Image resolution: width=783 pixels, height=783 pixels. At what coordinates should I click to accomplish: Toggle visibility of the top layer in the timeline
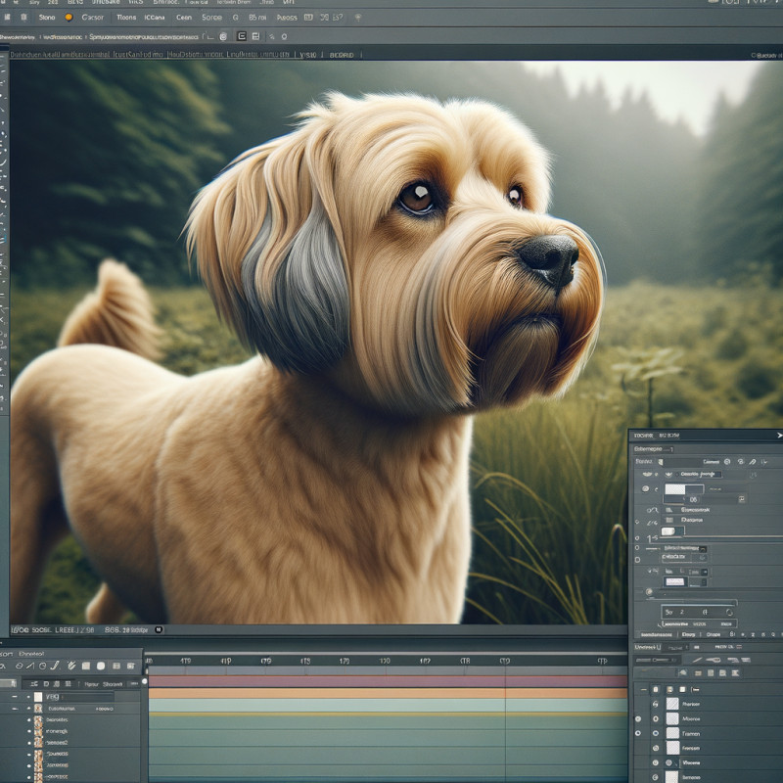coord(28,696)
